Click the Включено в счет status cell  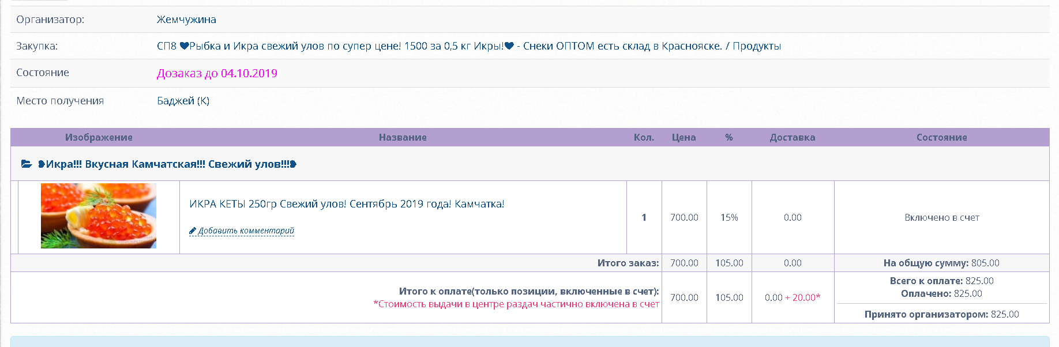[x=941, y=217]
